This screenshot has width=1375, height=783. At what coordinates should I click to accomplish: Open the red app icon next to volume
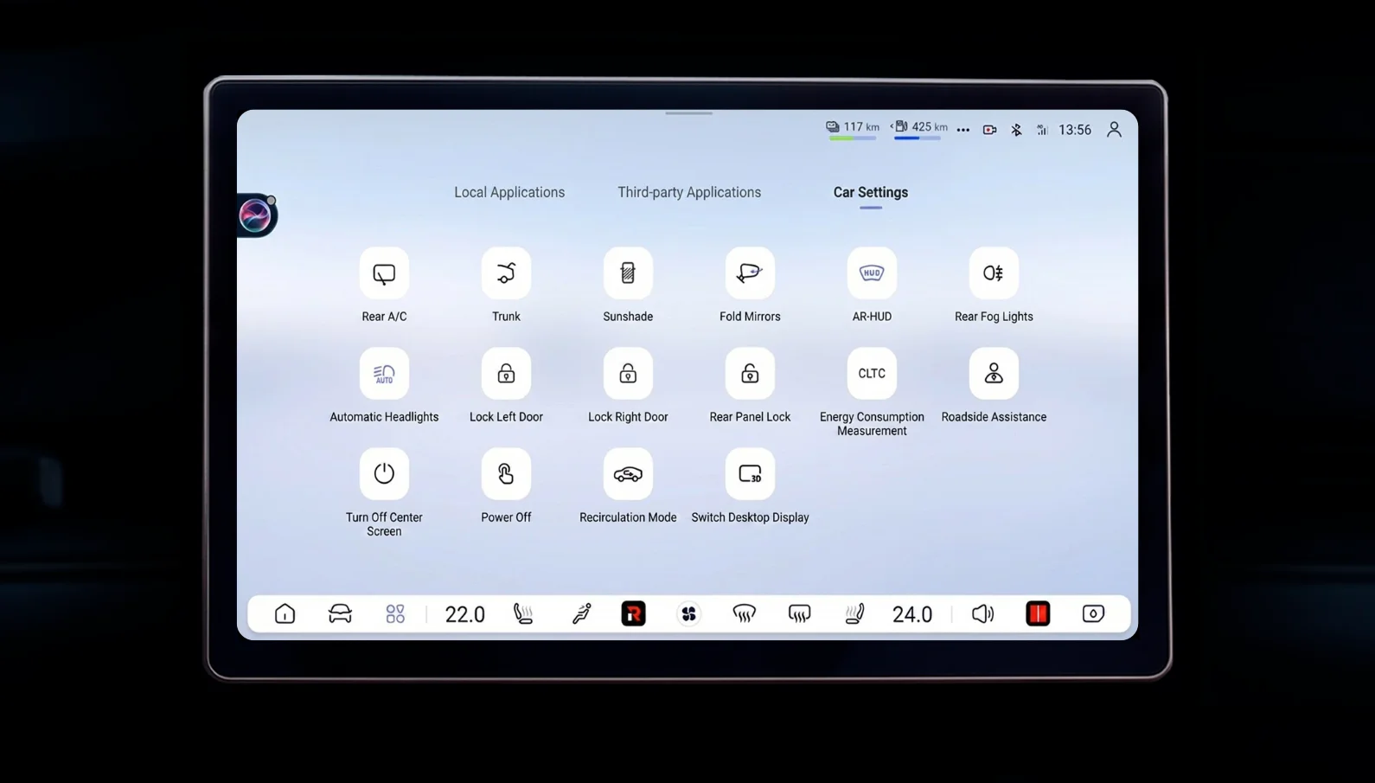(x=1038, y=614)
